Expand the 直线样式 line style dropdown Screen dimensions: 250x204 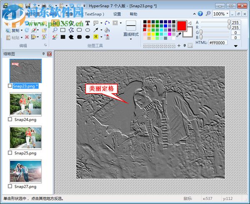[x=131, y=39]
